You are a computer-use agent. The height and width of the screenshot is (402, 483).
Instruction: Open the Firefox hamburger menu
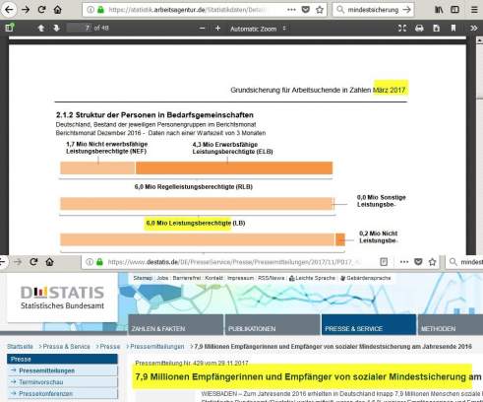coord(474,10)
